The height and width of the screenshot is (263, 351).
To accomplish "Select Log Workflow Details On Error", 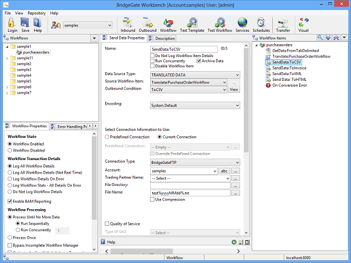I will click(x=10, y=179).
